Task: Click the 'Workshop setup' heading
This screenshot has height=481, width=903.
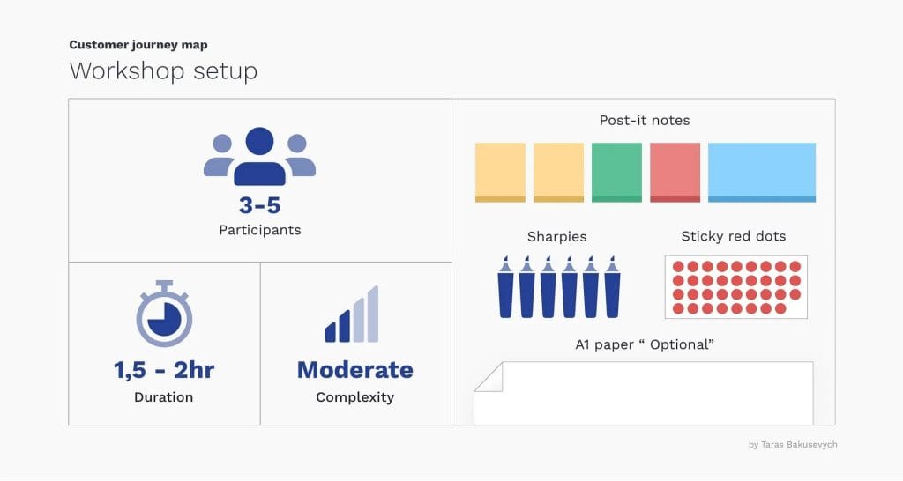Action: pos(163,70)
